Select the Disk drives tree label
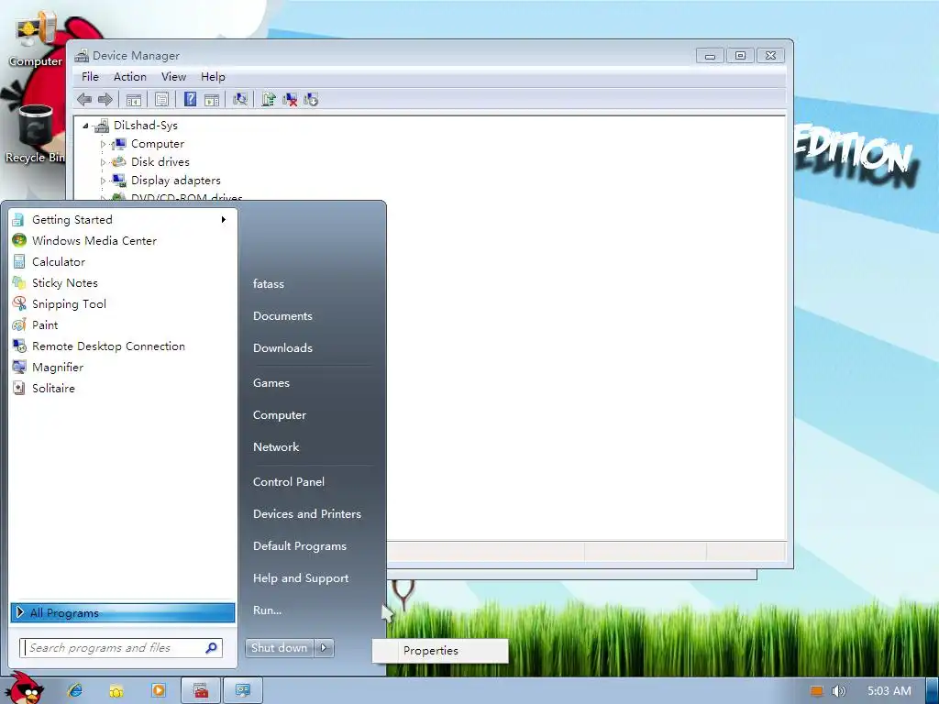The height and width of the screenshot is (704, 939). (x=160, y=162)
